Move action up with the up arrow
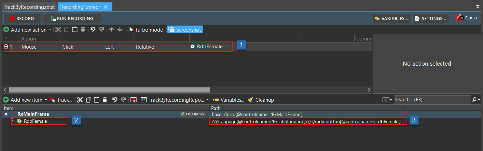 pos(112,30)
